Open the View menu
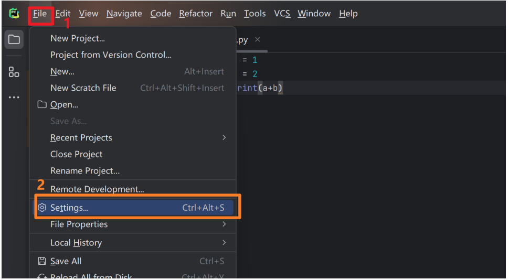The height and width of the screenshot is (280, 509). (88, 14)
